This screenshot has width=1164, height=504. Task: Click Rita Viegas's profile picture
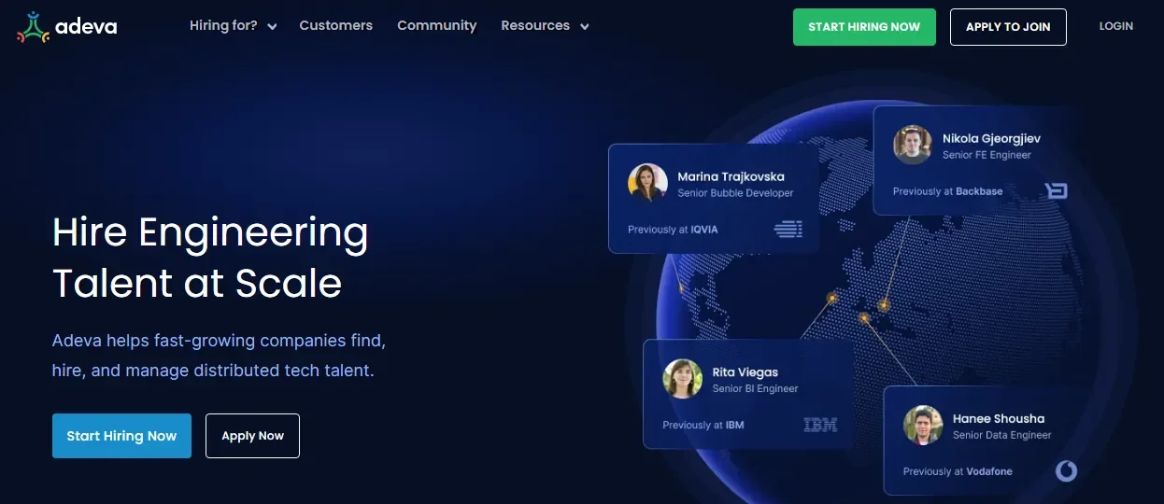pyautogui.click(x=682, y=379)
